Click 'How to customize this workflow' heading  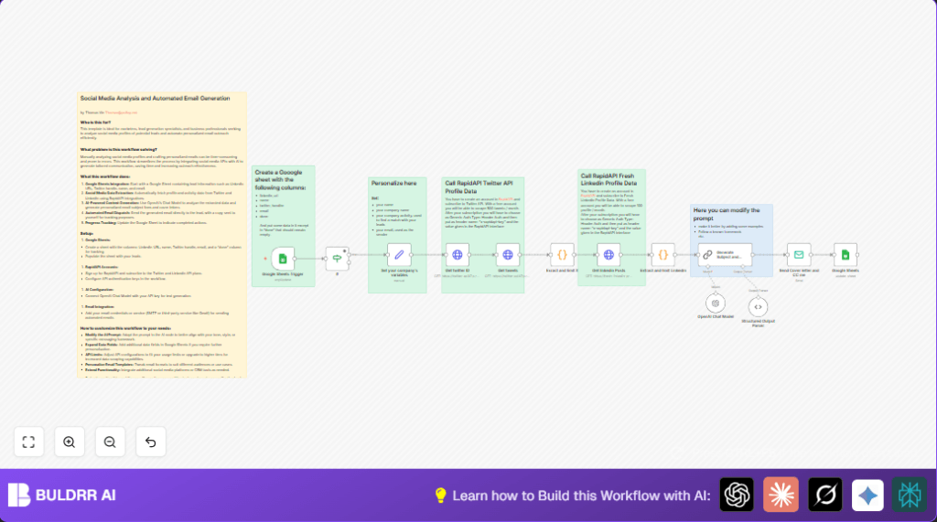125,328
